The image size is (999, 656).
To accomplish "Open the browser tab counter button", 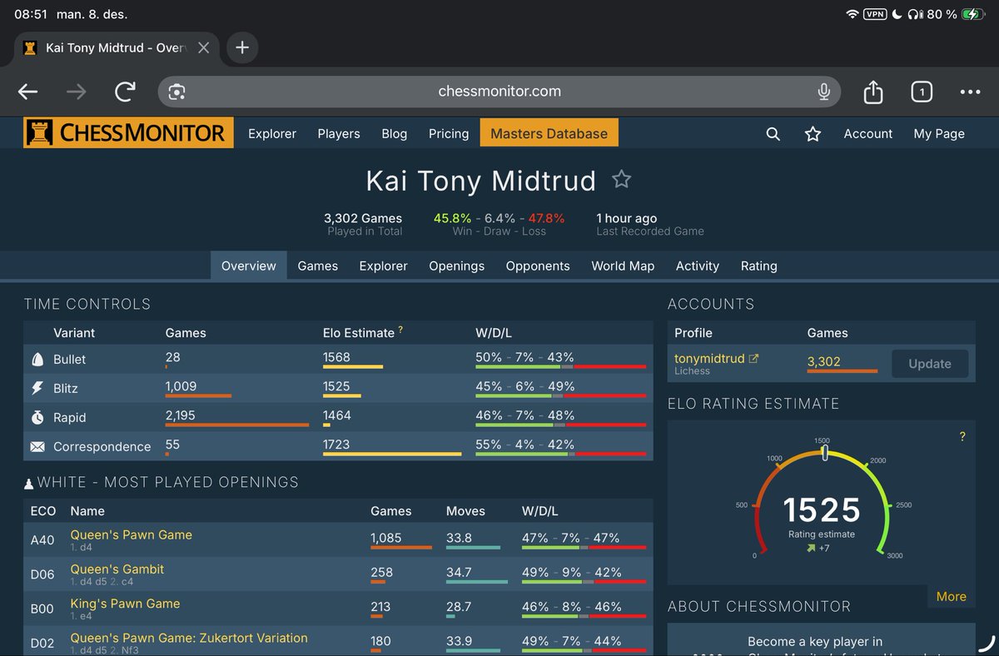I will tap(921, 92).
